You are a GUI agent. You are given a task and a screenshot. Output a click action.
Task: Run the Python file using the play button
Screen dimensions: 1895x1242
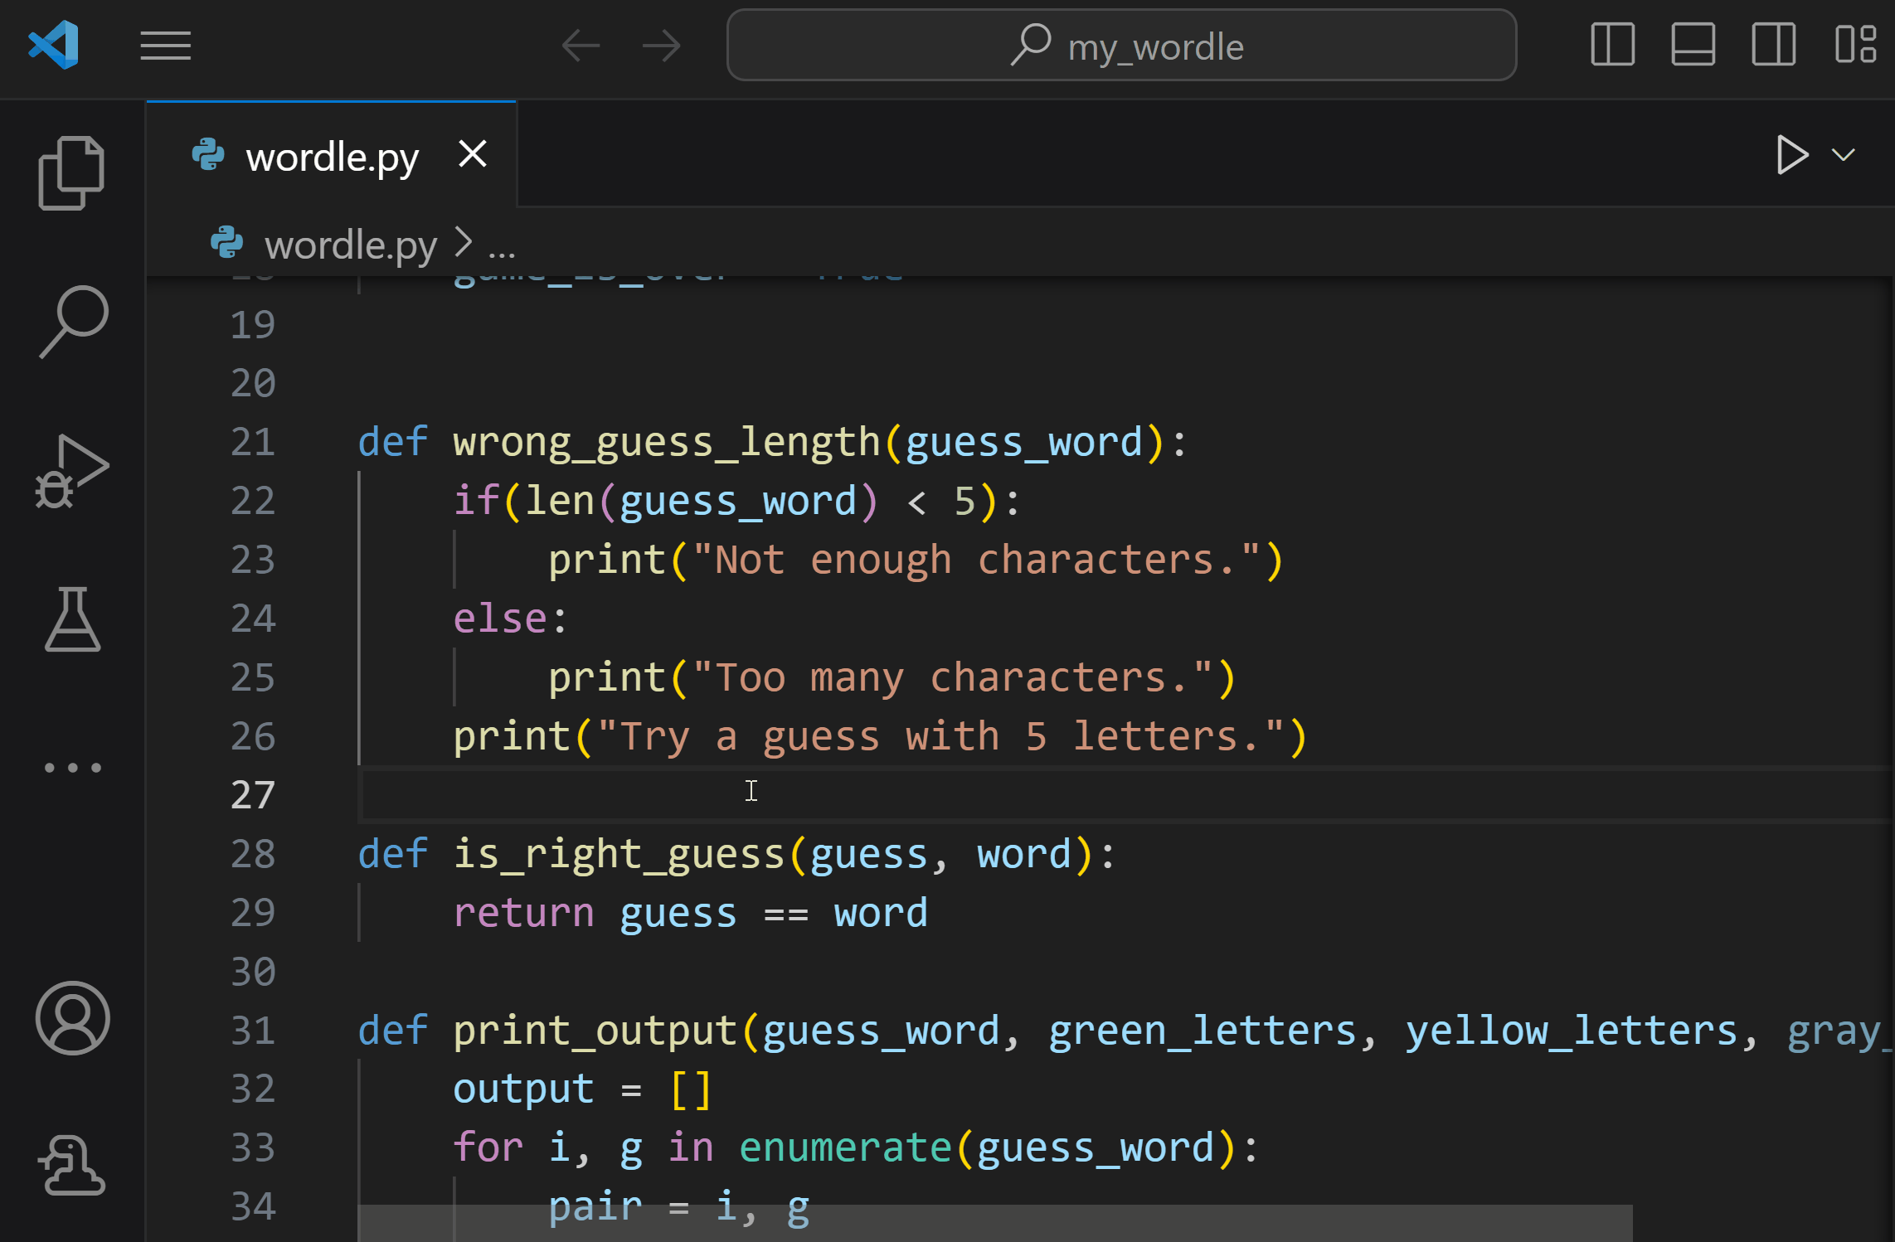(1792, 154)
